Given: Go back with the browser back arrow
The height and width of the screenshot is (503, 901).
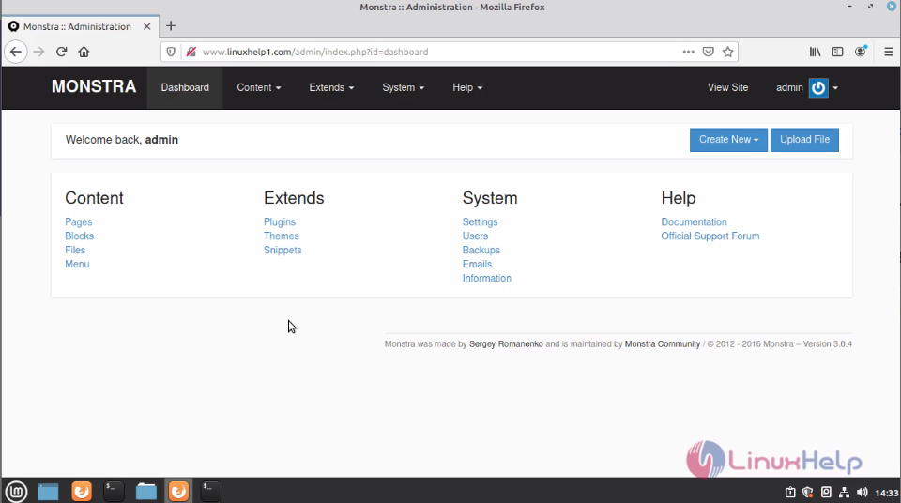Looking at the screenshot, I should [16, 52].
